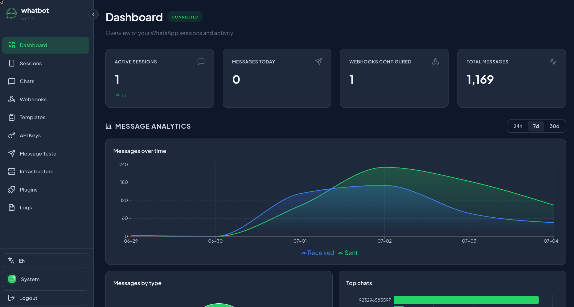
Task: Click the API Keys key icon
Action: [12, 135]
